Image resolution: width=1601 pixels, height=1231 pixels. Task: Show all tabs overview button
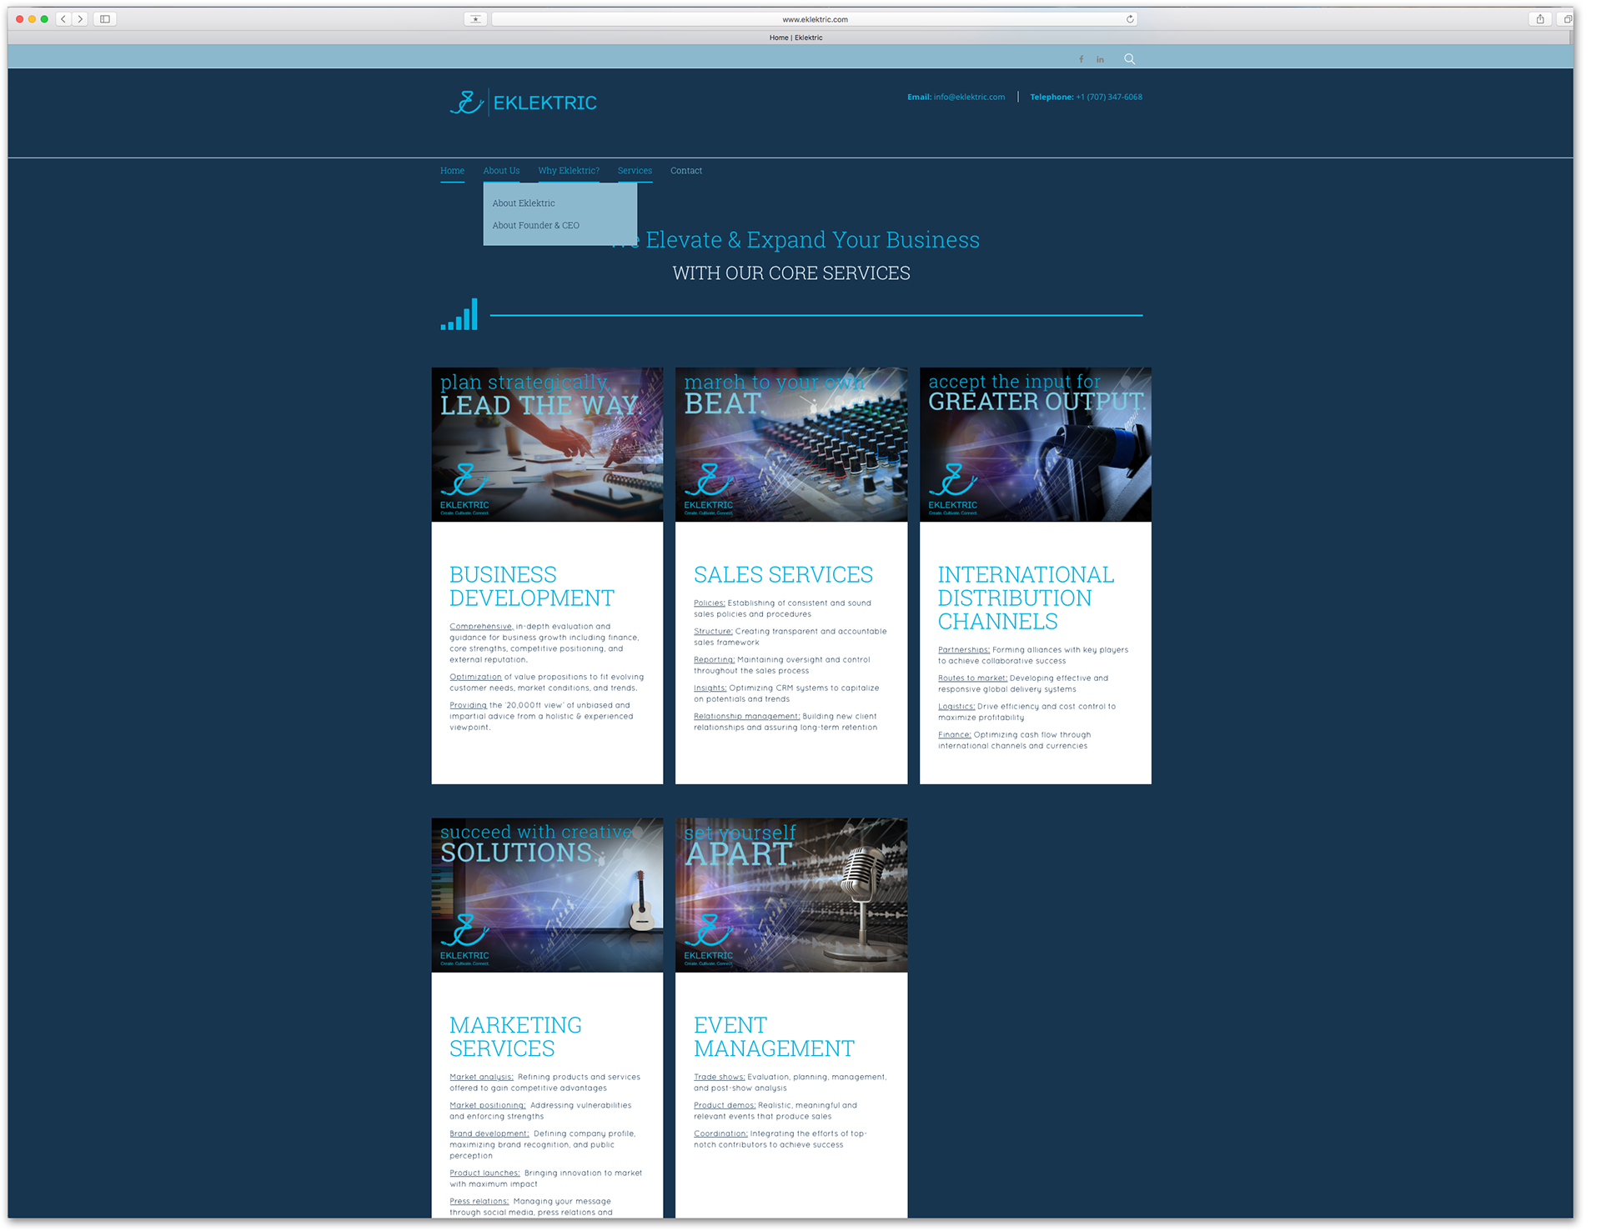pyautogui.click(x=1567, y=19)
